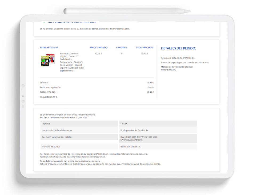
Task: Select the SWIFT code BSCHESMMXXX
Action: tap(131, 140)
